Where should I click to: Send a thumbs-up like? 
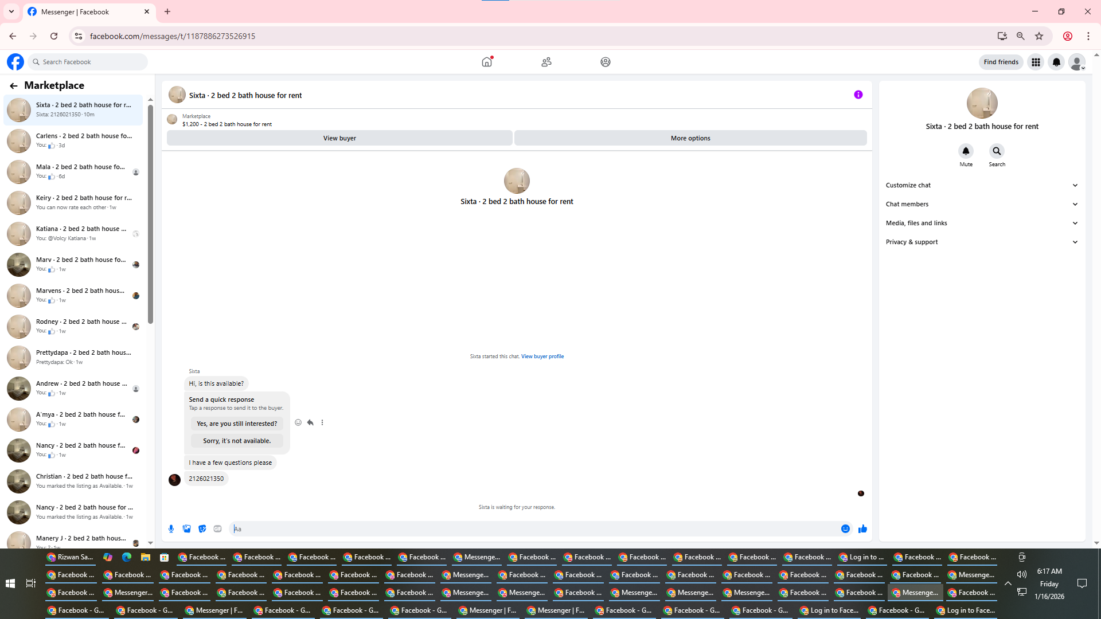tap(862, 529)
